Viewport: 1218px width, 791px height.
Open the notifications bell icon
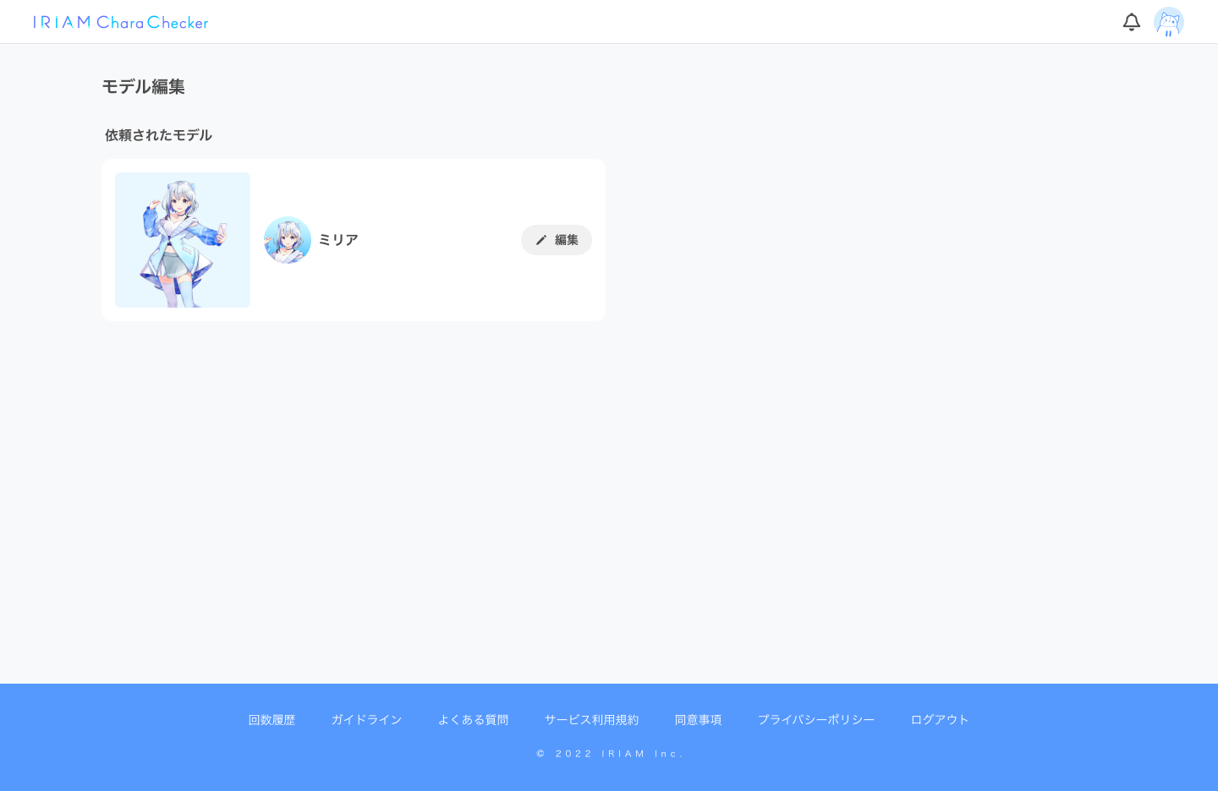pos(1132,22)
